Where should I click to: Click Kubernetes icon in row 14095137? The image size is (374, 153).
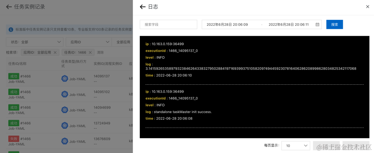pos(65,79)
